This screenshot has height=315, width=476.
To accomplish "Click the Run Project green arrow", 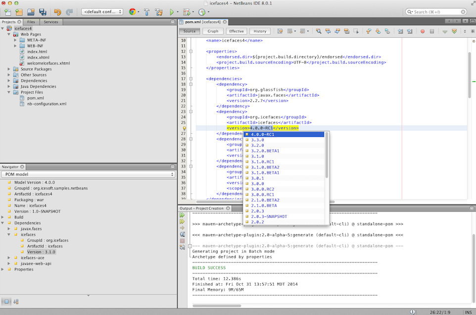I will tap(172, 11).
